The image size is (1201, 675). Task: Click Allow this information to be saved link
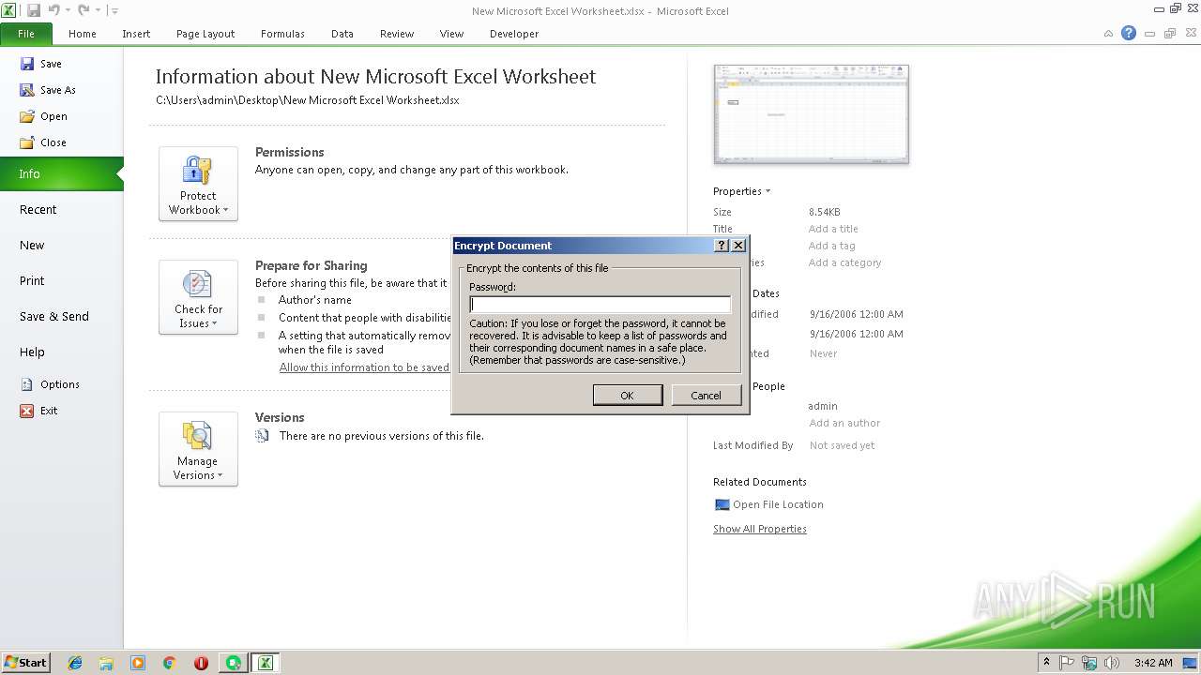[364, 367]
